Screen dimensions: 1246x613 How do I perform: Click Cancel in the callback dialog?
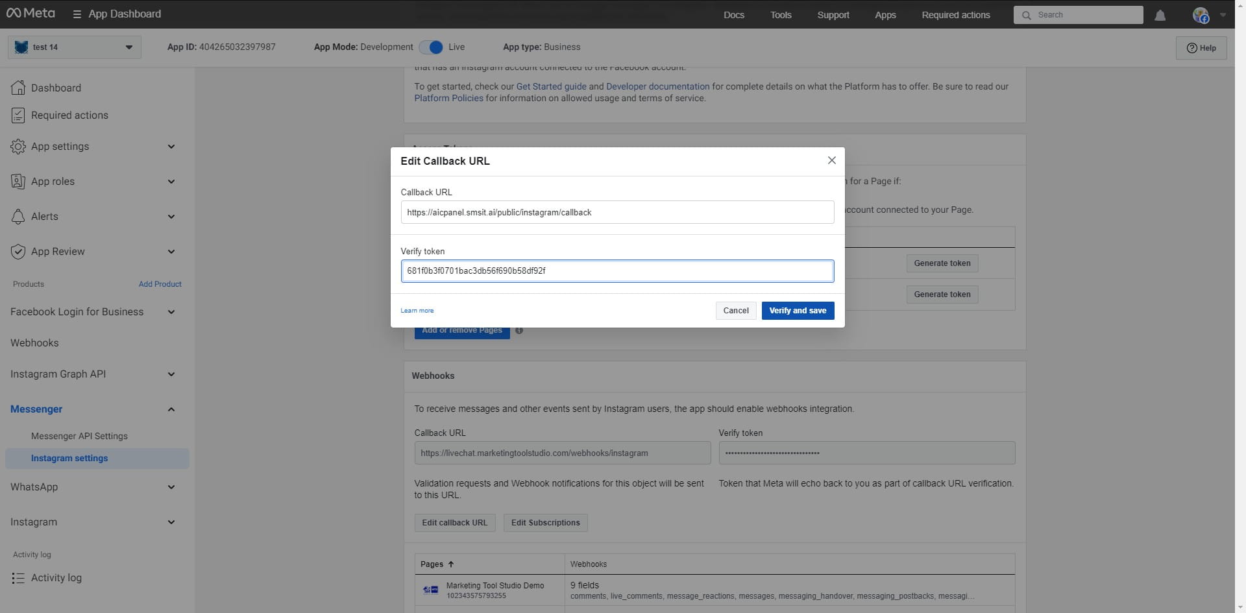pos(735,311)
